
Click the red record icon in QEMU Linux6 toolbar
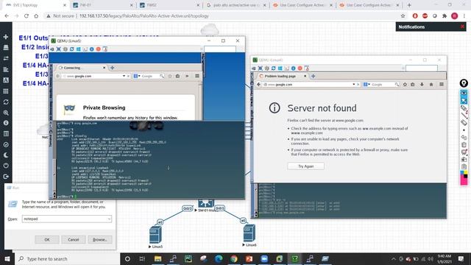tap(300, 68)
